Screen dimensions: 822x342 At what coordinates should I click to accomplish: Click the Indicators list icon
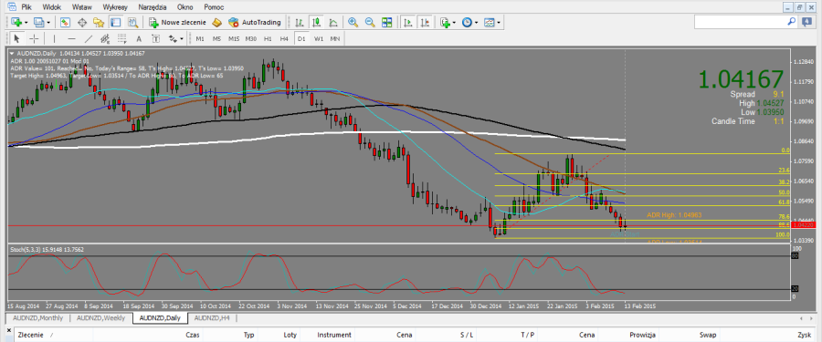click(x=445, y=23)
